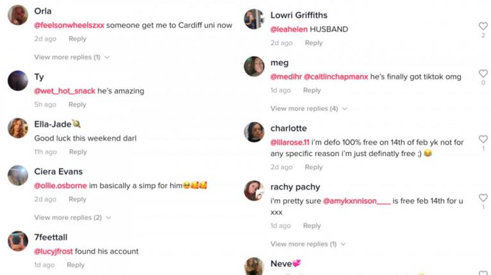Open the @caitlinchapmanx mention
Viewport: 491px width, 275px height.
(x=336, y=77)
